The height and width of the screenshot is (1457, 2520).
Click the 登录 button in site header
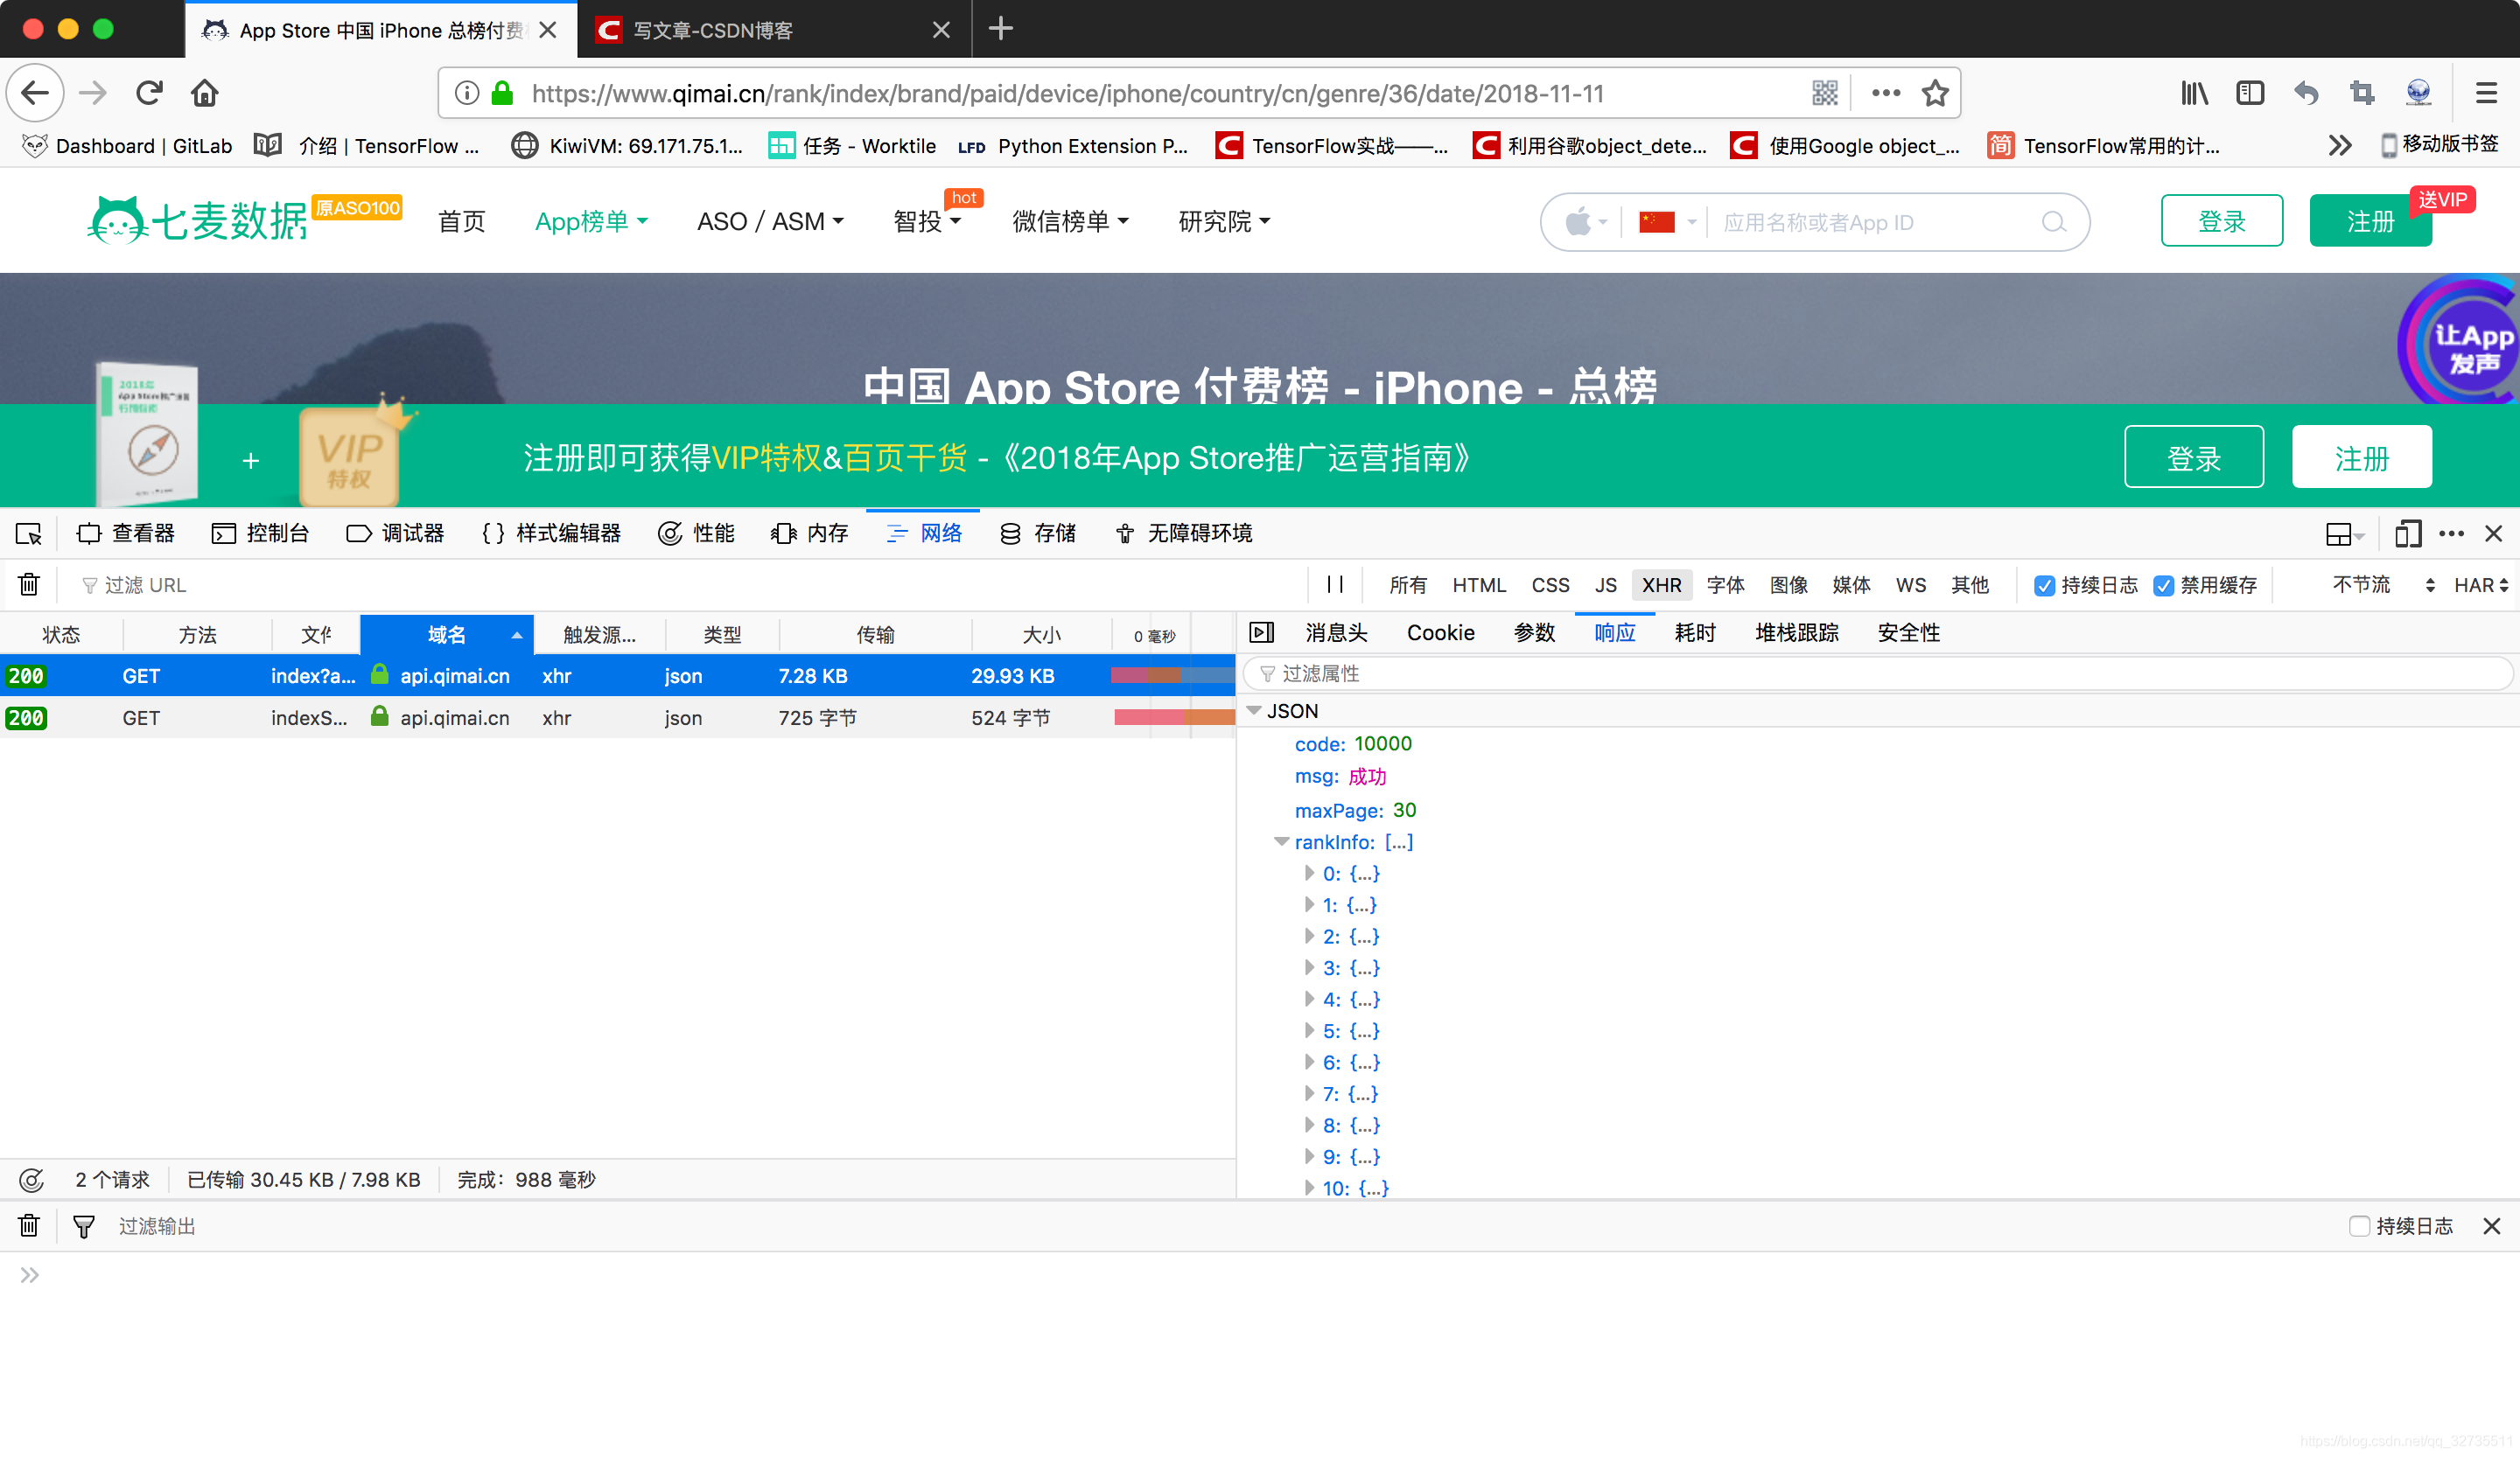(2221, 221)
